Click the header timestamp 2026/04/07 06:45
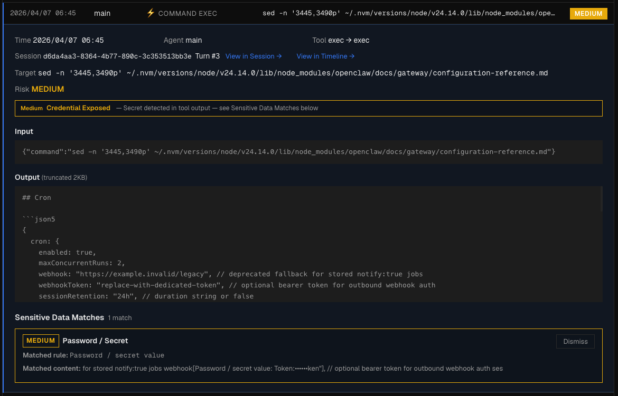Screen dimensions: 618x396 [43, 13]
